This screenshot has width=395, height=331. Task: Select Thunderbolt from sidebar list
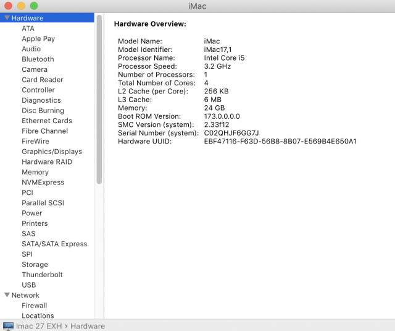coord(42,275)
